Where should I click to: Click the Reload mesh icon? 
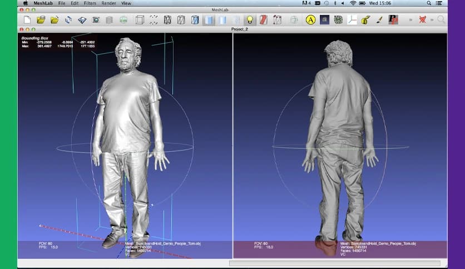click(68, 20)
